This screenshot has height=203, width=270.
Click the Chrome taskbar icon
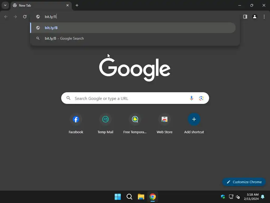(x=153, y=197)
